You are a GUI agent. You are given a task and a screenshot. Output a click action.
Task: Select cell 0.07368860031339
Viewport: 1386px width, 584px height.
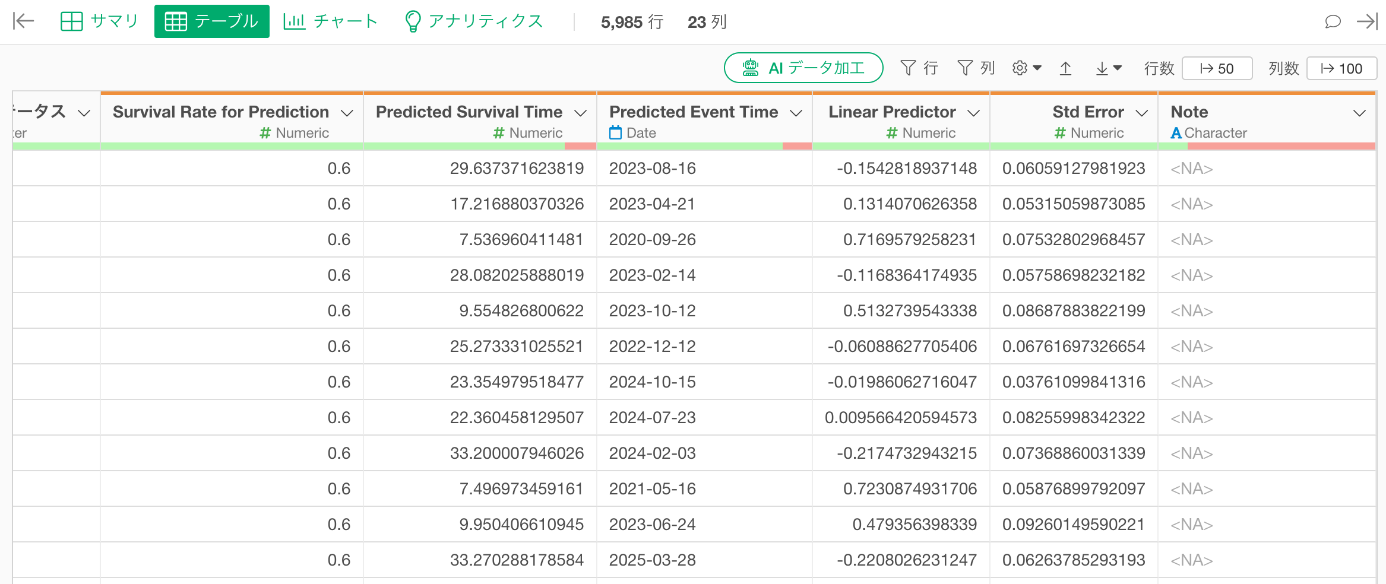tap(1074, 453)
